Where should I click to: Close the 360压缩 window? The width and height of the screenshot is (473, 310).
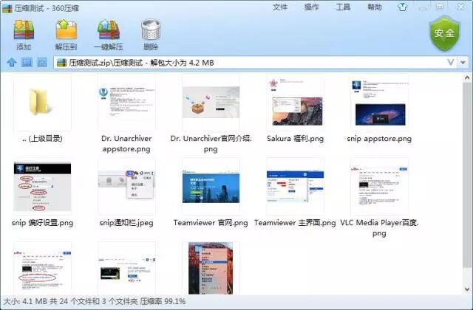point(460,7)
